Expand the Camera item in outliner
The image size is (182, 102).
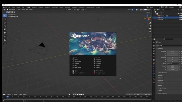click(x=157, y=16)
